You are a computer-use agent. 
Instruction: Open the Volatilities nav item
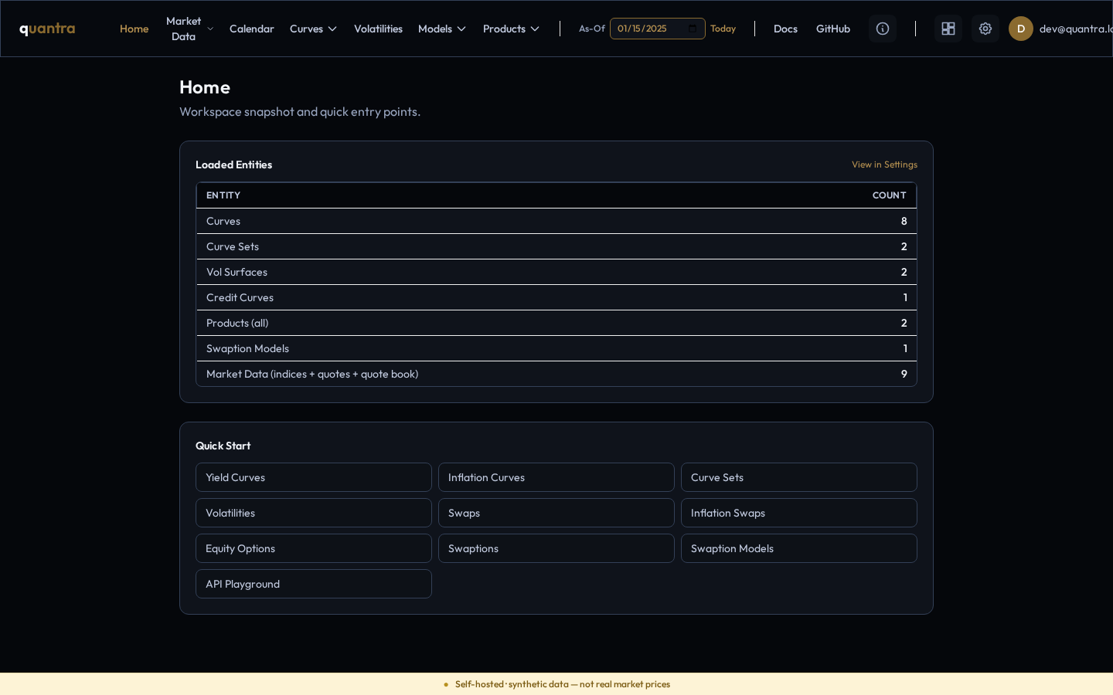click(378, 29)
